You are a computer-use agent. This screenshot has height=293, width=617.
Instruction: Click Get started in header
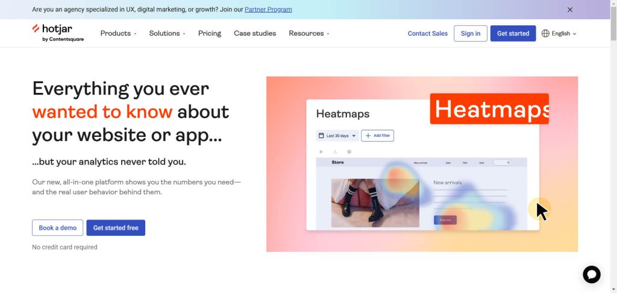click(513, 34)
